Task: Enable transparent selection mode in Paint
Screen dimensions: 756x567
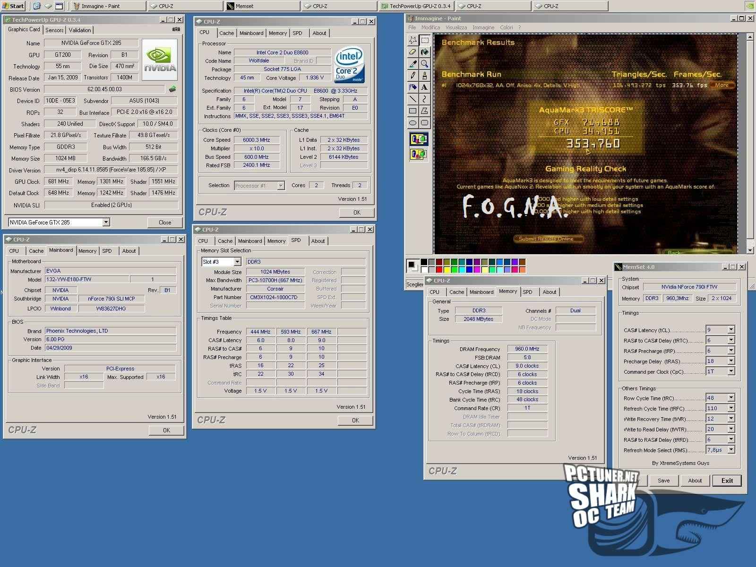Action: pyautogui.click(x=419, y=154)
